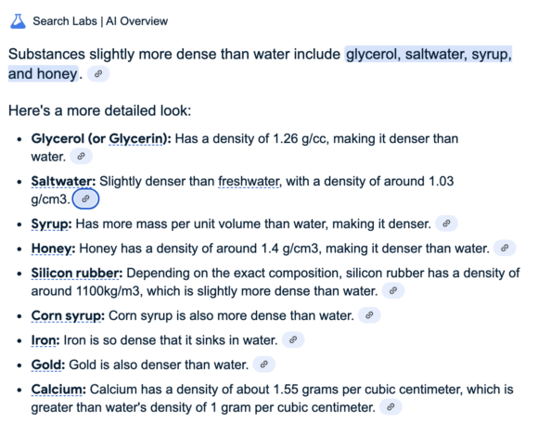Click the Search Labs flask icon

[x=18, y=21]
